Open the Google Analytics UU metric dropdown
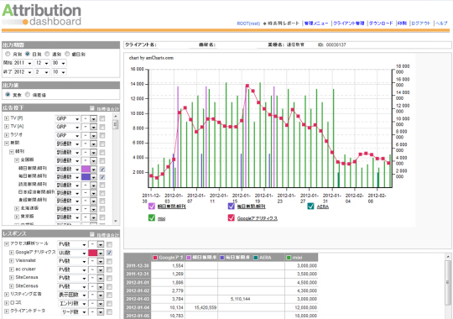 point(72,253)
